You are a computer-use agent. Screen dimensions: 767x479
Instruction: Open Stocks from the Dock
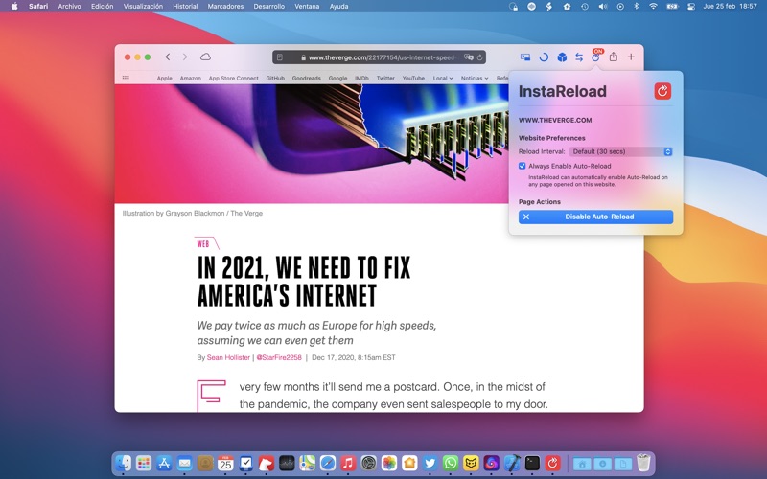click(x=287, y=463)
